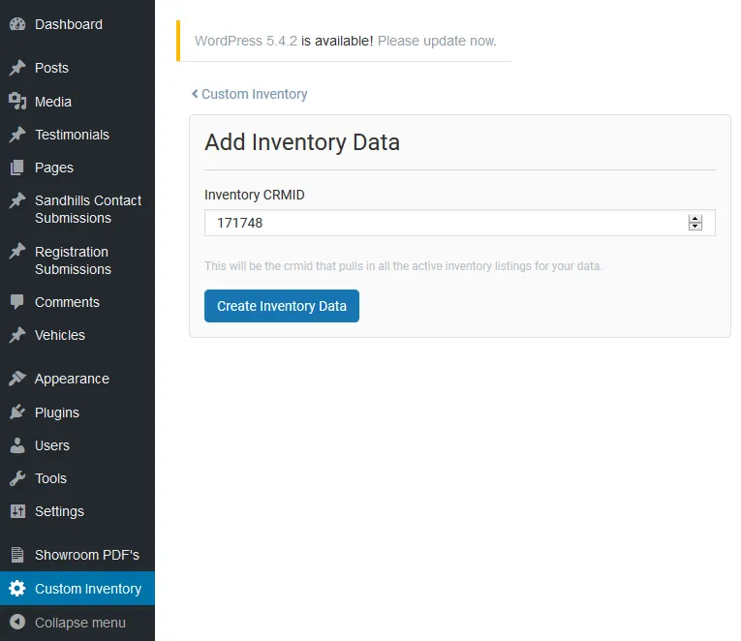
Task: Go back via Custom Inventory breadcrumb link
Action: point(254,94)
